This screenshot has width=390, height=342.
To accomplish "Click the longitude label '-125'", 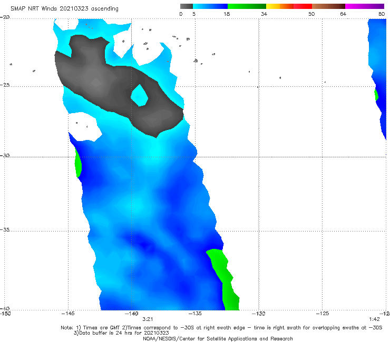I will coord(323,314).
